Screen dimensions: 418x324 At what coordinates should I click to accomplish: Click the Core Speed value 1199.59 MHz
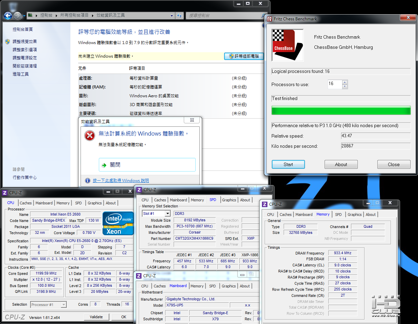[x=46, y=274]
